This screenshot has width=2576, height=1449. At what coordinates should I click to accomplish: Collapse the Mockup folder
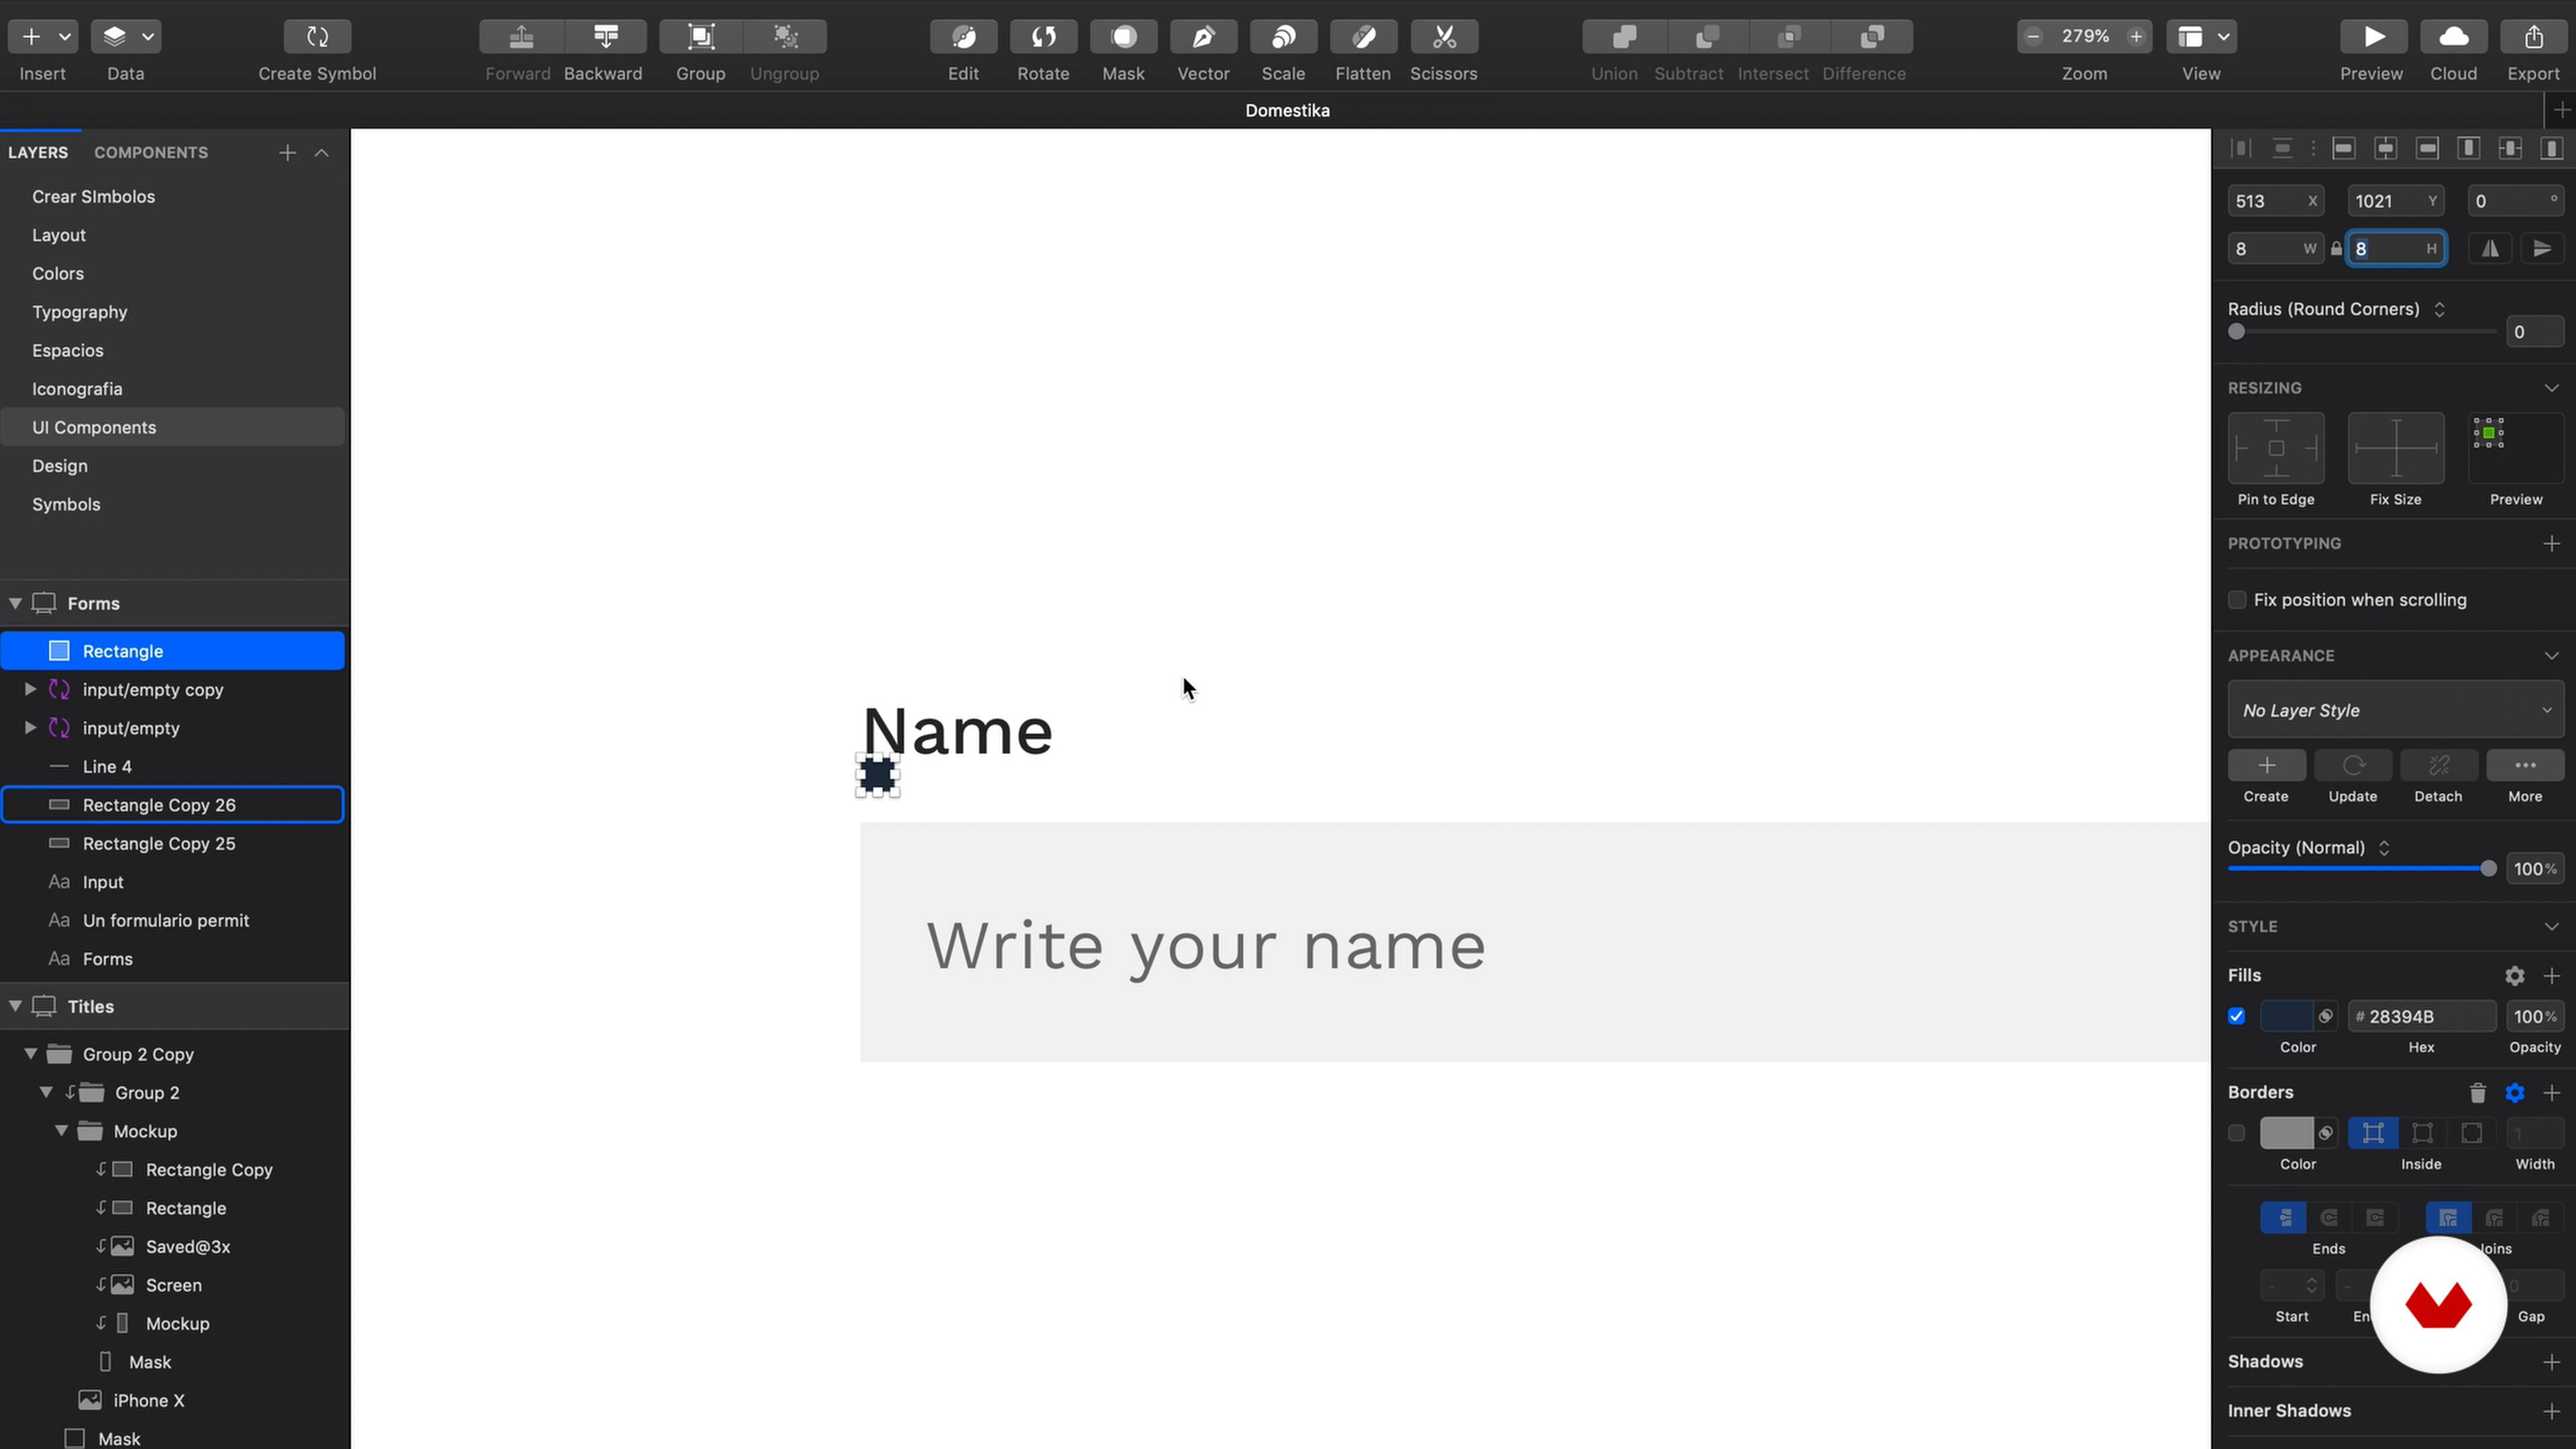(x=61, y=1132)
